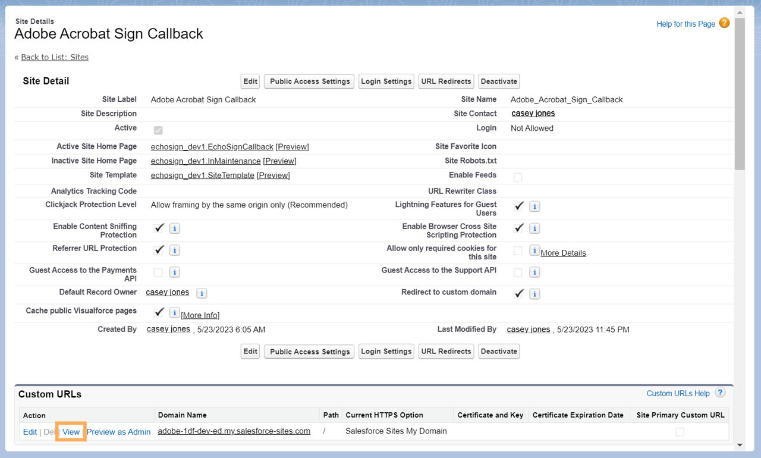
Task: Toggle Guest Access to the Payments API checkbox
Action: pyautogui.click(x=158, y=272)
